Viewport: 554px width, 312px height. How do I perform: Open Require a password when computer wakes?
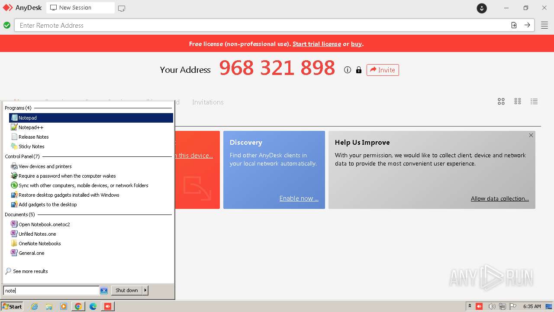pos(91,176)
